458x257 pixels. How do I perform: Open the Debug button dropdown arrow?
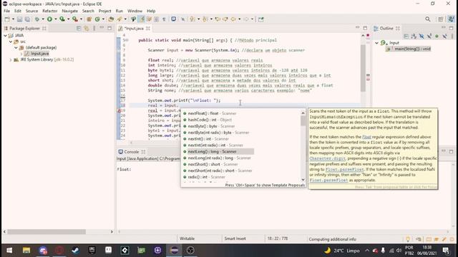coord(43,19)
